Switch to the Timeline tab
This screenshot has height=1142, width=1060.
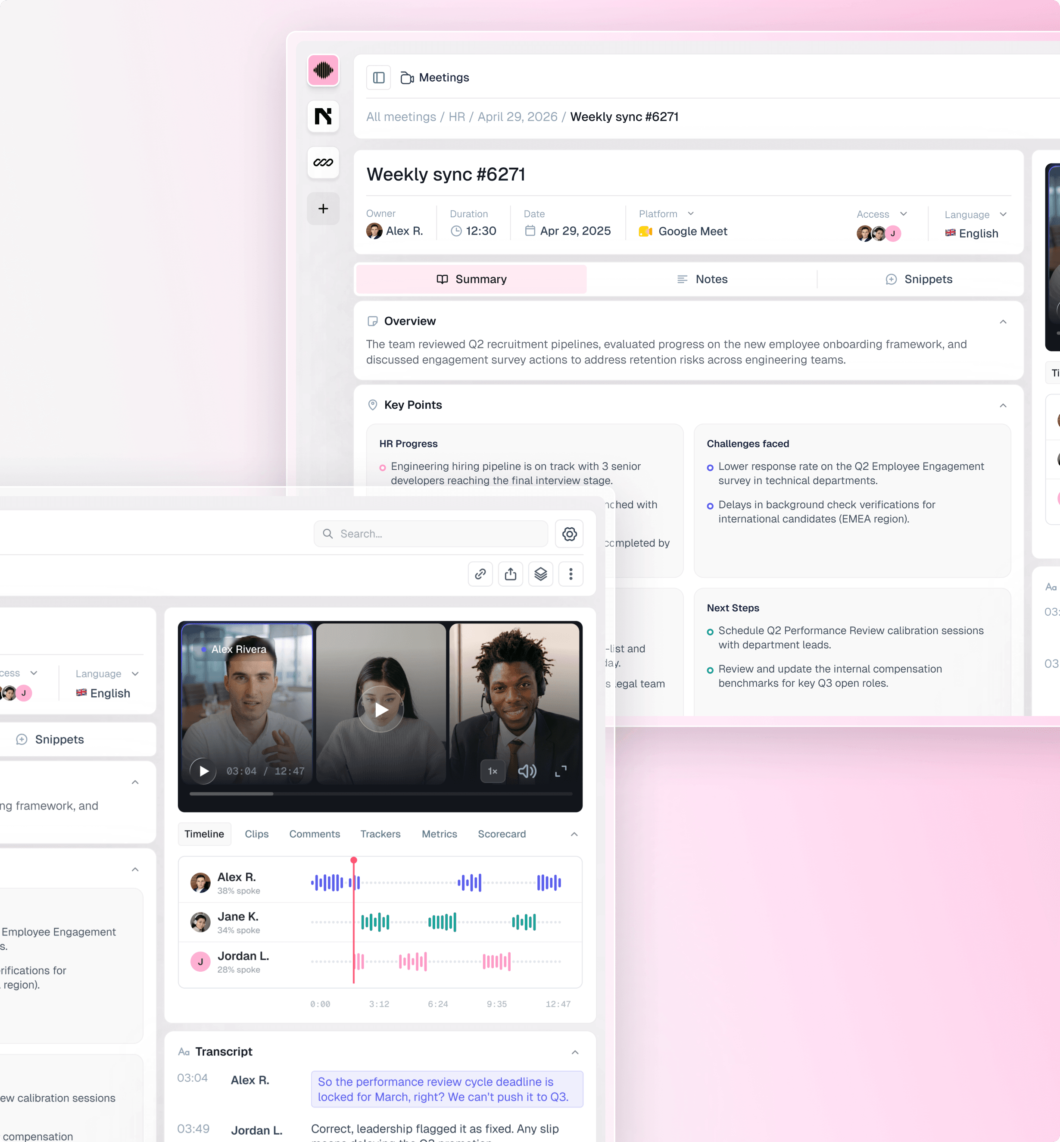click(204, 834)
